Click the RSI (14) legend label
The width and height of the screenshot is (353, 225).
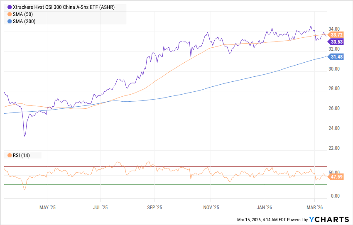[21, 156]
